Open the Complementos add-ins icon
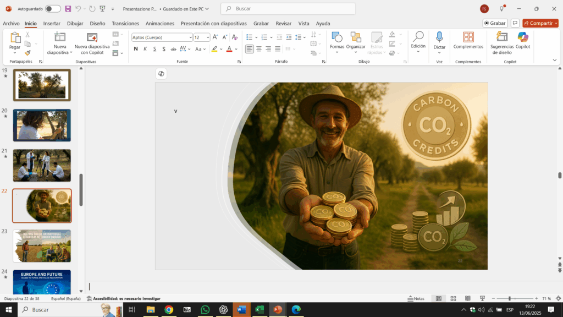The height and width of the screenshot is (317, 563). coord(468,37)
